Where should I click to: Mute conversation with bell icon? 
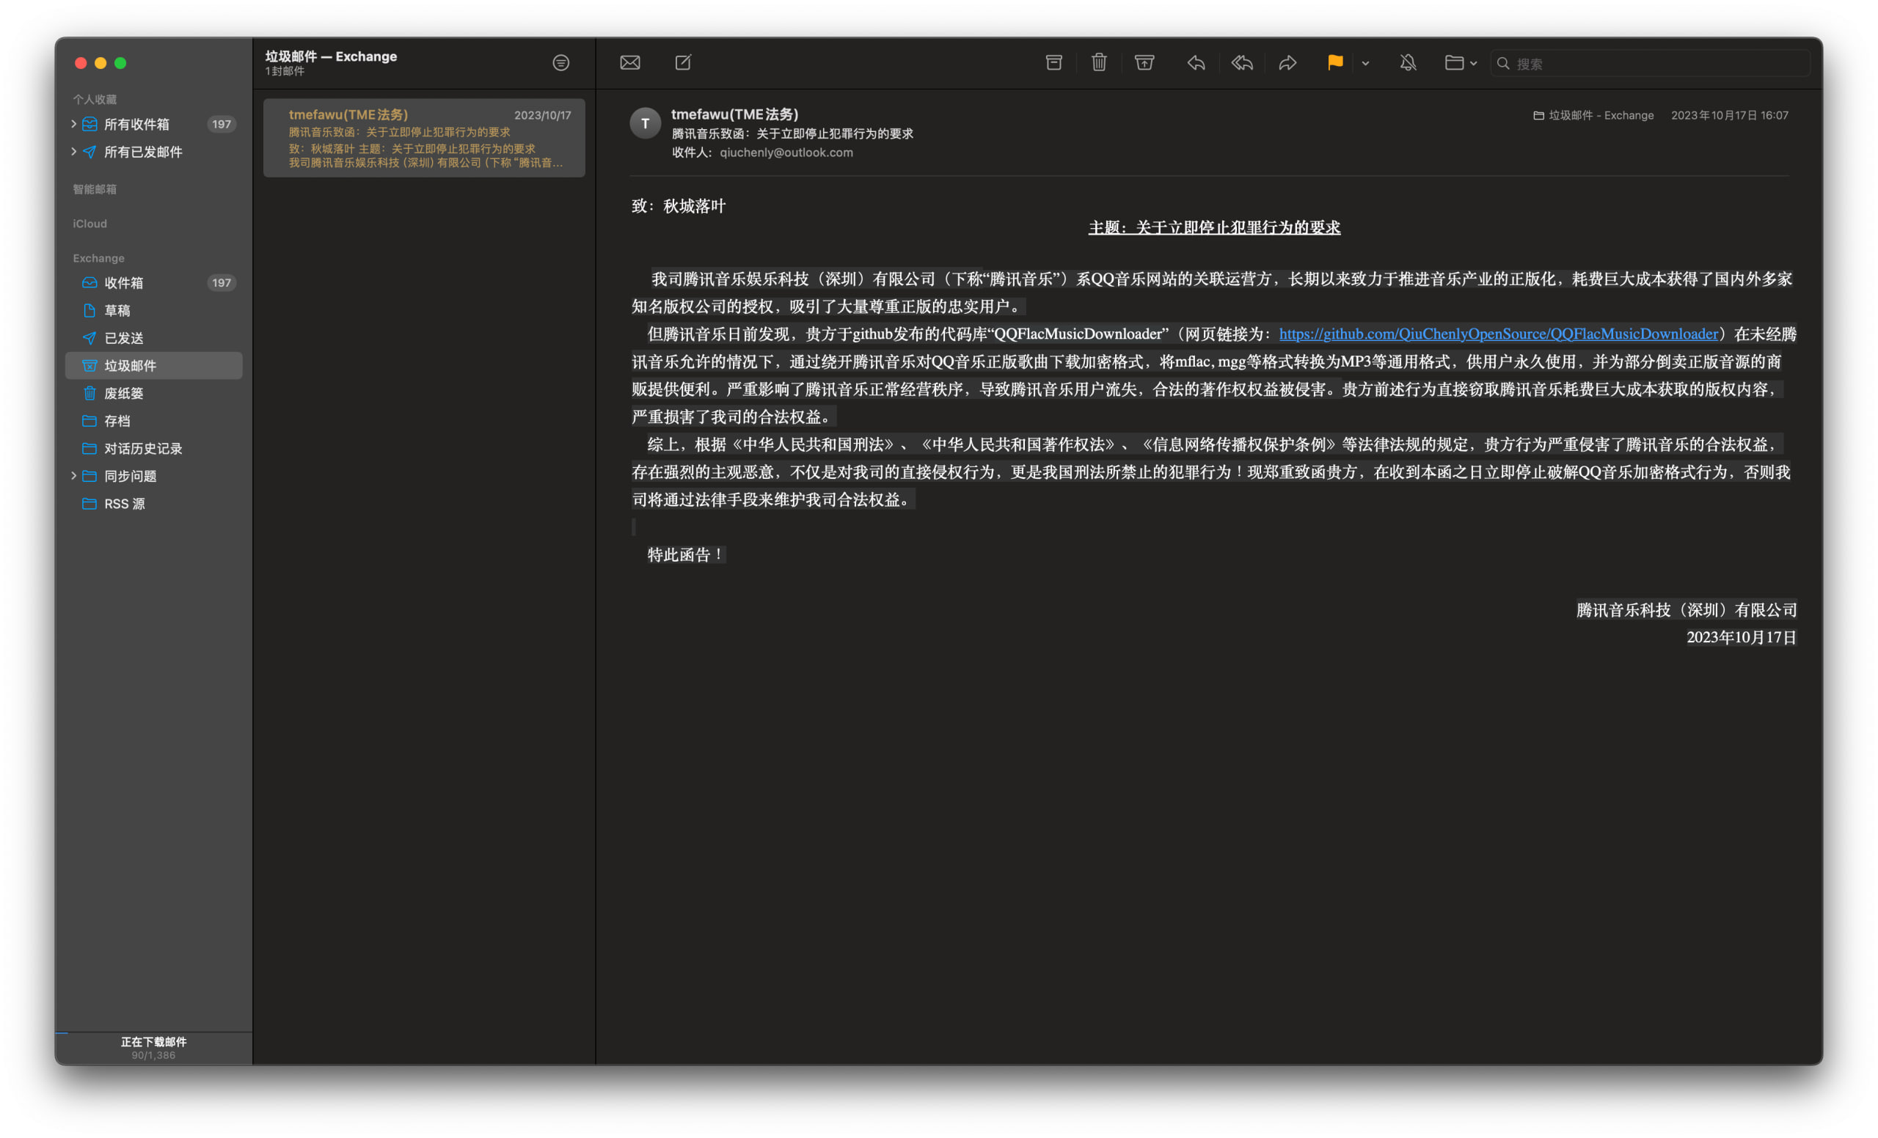(1408, 62)
